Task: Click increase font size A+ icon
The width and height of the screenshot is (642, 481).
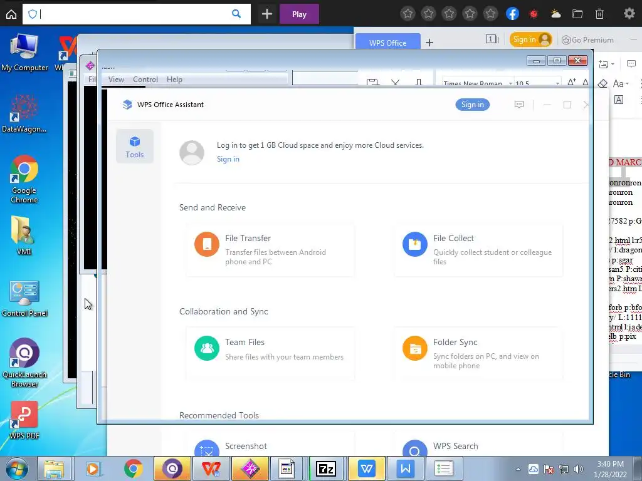Action: [572, 82]
